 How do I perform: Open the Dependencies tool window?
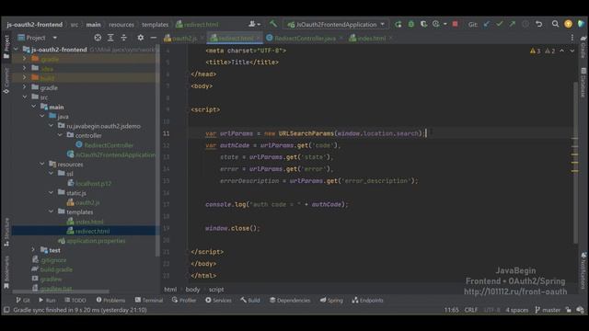tap(290, 301)
